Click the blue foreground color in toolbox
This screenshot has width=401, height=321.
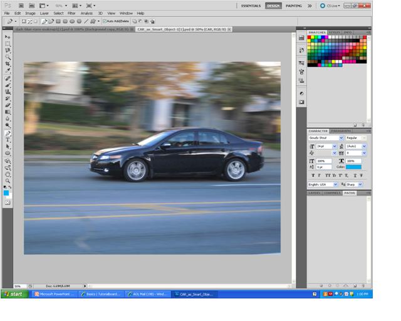point(6,193)
